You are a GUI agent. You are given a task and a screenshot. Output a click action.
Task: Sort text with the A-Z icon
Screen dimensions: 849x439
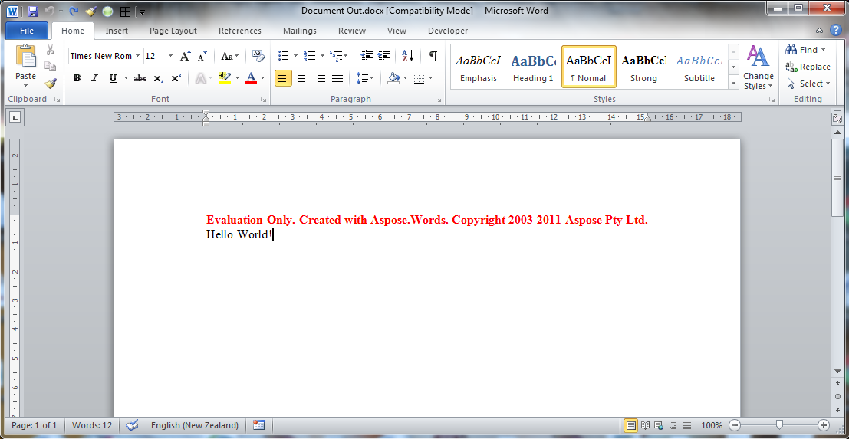408,56
